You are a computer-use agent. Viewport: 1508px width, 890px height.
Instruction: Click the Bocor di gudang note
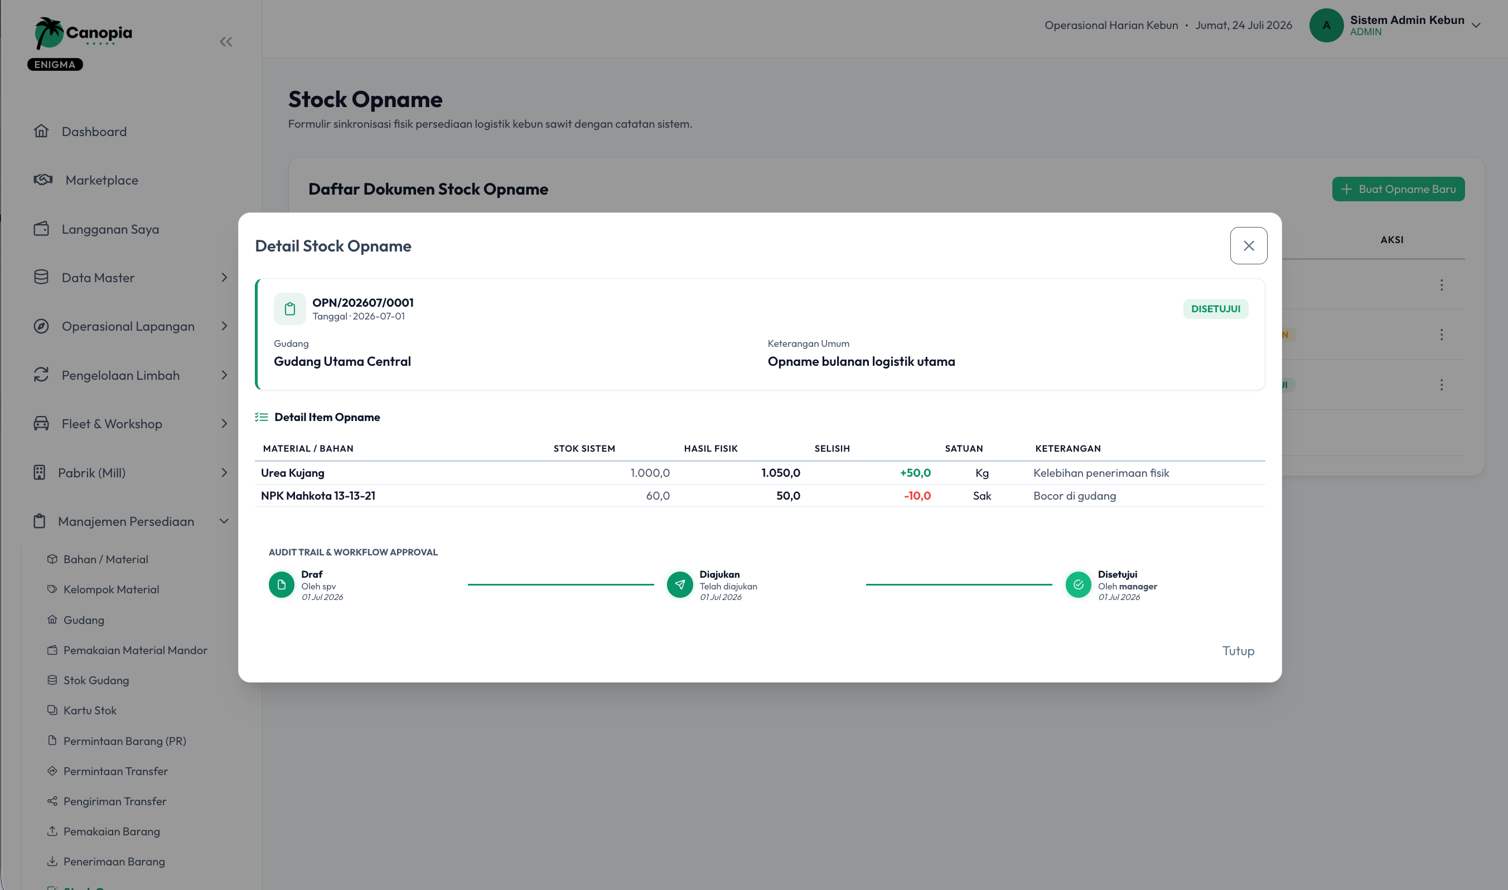point(1075,495)
